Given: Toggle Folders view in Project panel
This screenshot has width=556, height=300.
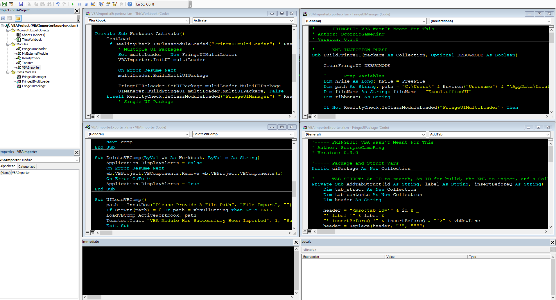Looking at the screenshot, I should (x=18, y=18).
